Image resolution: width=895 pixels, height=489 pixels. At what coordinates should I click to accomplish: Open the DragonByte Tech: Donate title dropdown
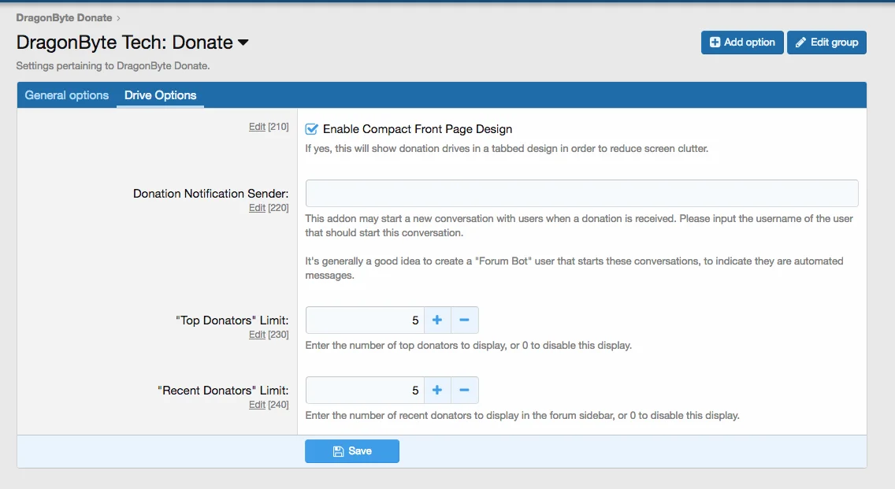click(243, 43)
